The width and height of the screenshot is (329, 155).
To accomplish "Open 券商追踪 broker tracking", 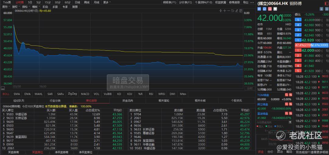I will (x=234, y=2).
